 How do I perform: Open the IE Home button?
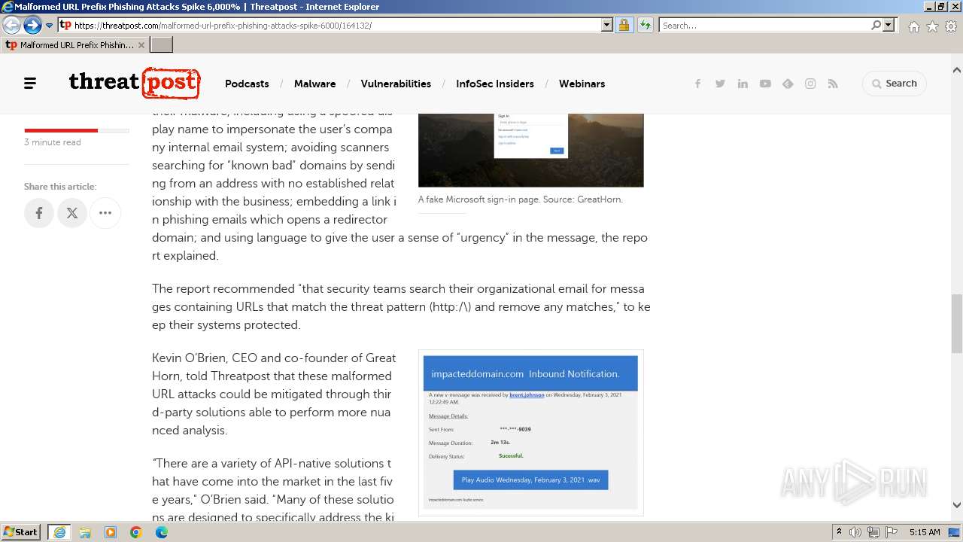coord(913,26)
